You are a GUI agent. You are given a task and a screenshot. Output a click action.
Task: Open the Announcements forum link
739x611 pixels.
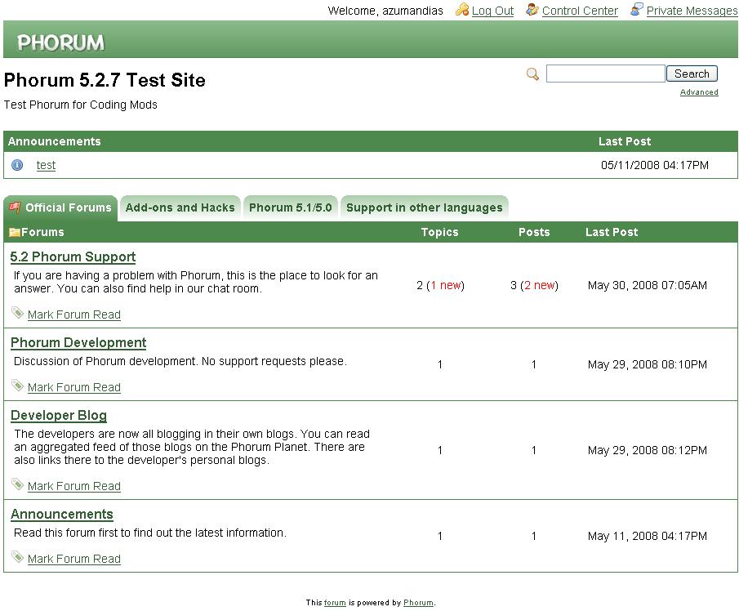click(x=62, y=515)
